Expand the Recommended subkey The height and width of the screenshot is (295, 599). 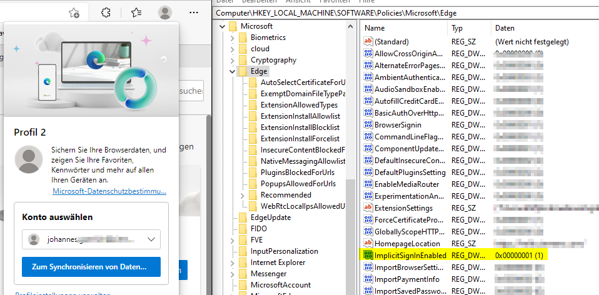pyautogui.click(x=242, y=196)
